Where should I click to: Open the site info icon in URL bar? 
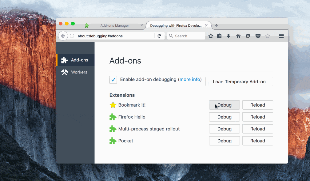point(72,36)
